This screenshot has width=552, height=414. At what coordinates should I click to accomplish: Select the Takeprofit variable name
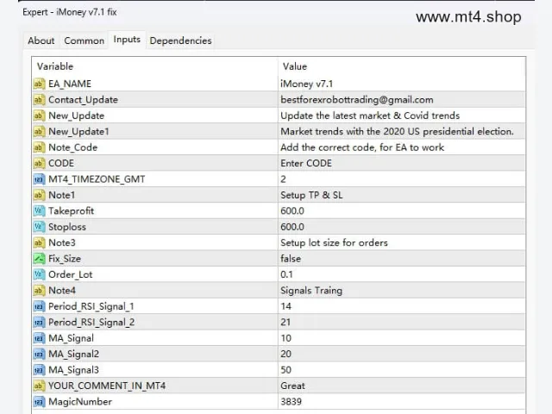71,210
